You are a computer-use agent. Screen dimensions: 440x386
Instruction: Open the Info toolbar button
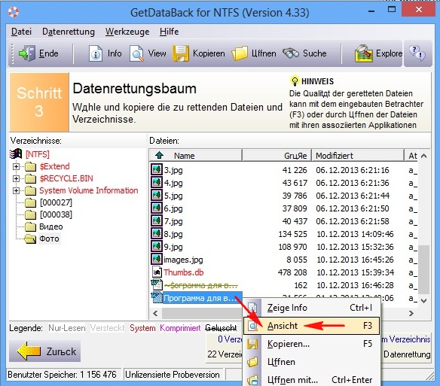105,53
